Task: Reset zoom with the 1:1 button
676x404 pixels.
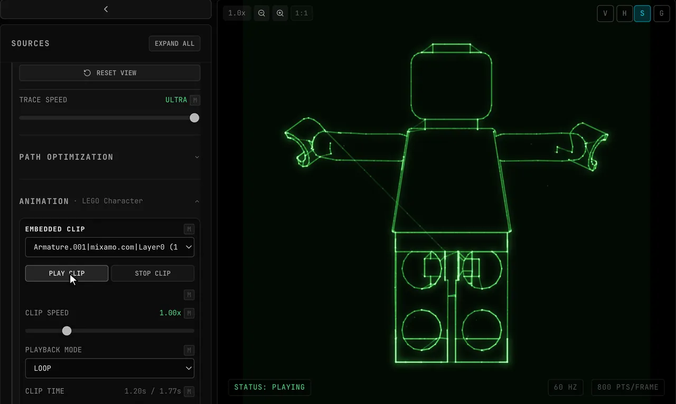Action: (x=302, y=13)
